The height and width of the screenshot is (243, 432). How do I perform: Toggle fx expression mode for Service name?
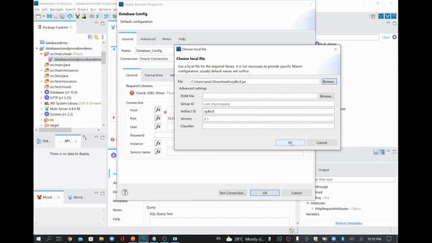click(x=158, y=152)
